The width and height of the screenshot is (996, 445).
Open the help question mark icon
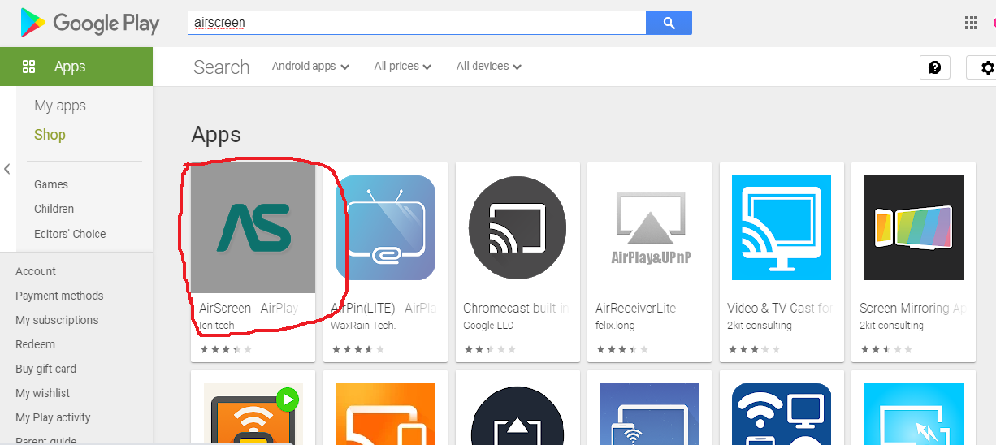(934, 67)
